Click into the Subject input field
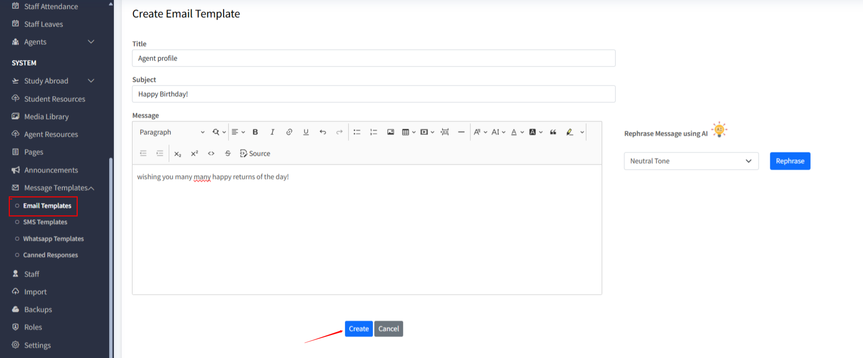Image resolution: width=863 pixels, height=358 pixels. pos(373,94)
